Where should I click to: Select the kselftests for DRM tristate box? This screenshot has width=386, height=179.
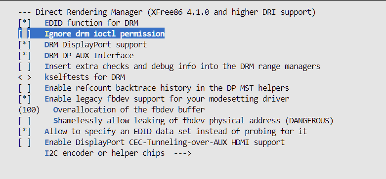point(25,77)
